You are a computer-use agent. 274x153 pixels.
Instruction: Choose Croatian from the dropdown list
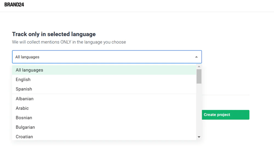tap(24, 136)
